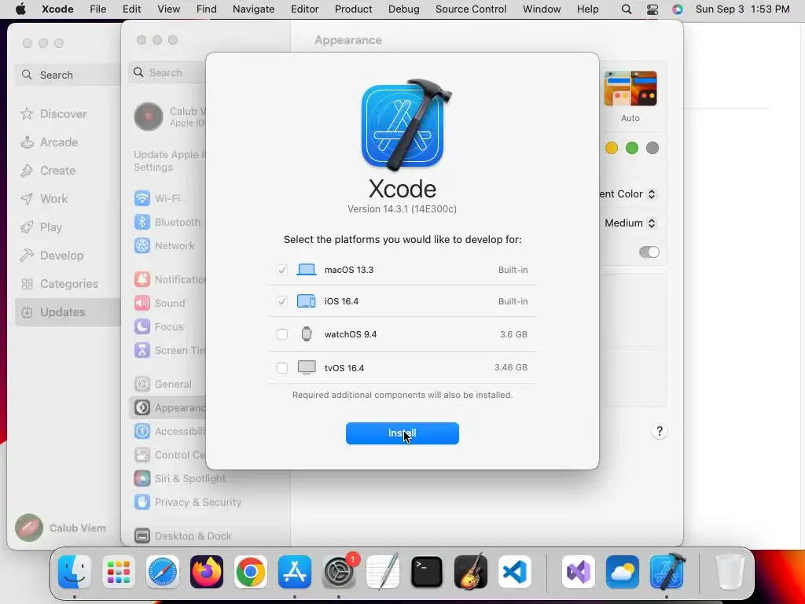The width and height of the screenshot is (805, 604).
Task: Open Visual Studio Code in Dock
Action: 515,572
